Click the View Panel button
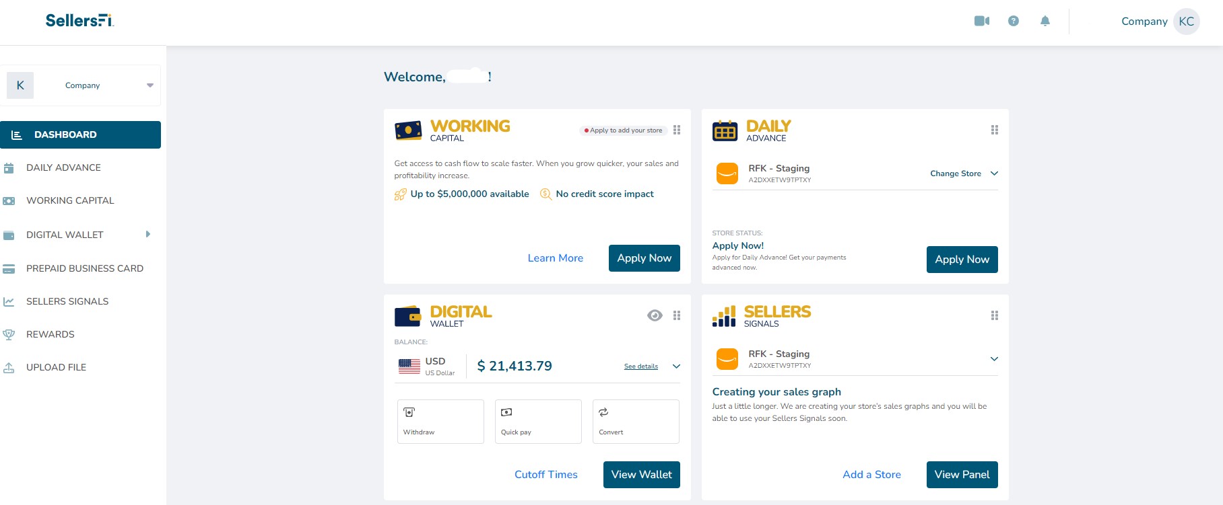This screenshot has height=505, width=1223. (962, 475)
